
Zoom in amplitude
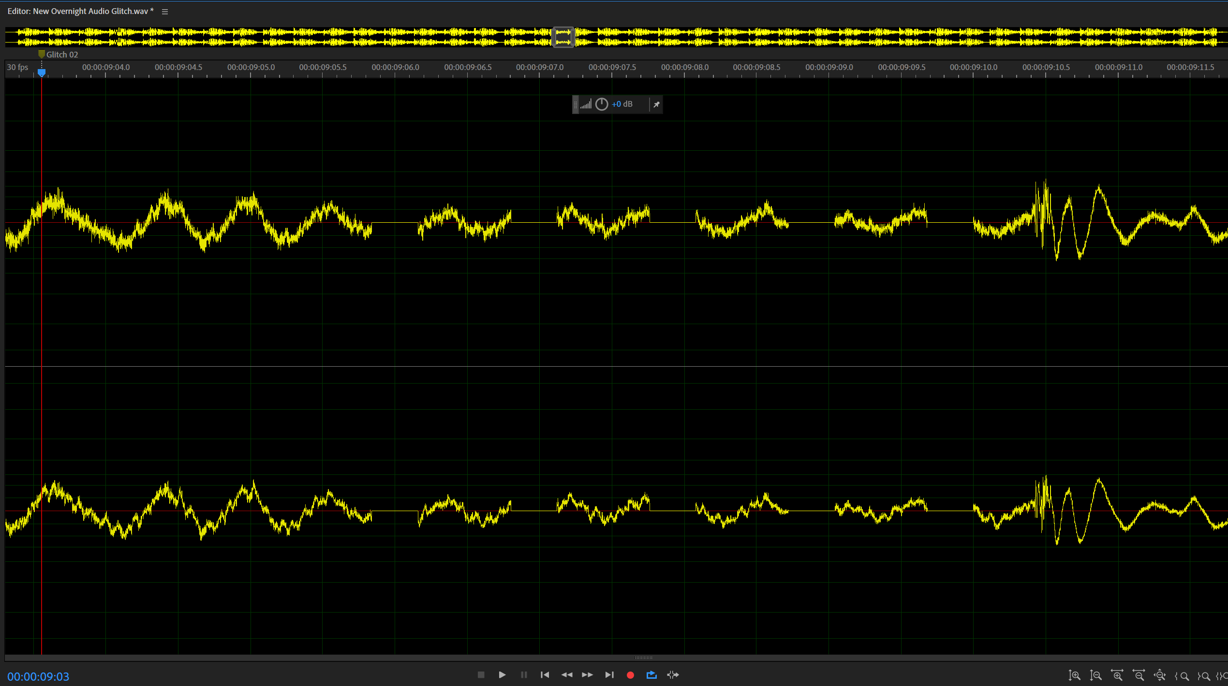click(x=1074, y=676)
